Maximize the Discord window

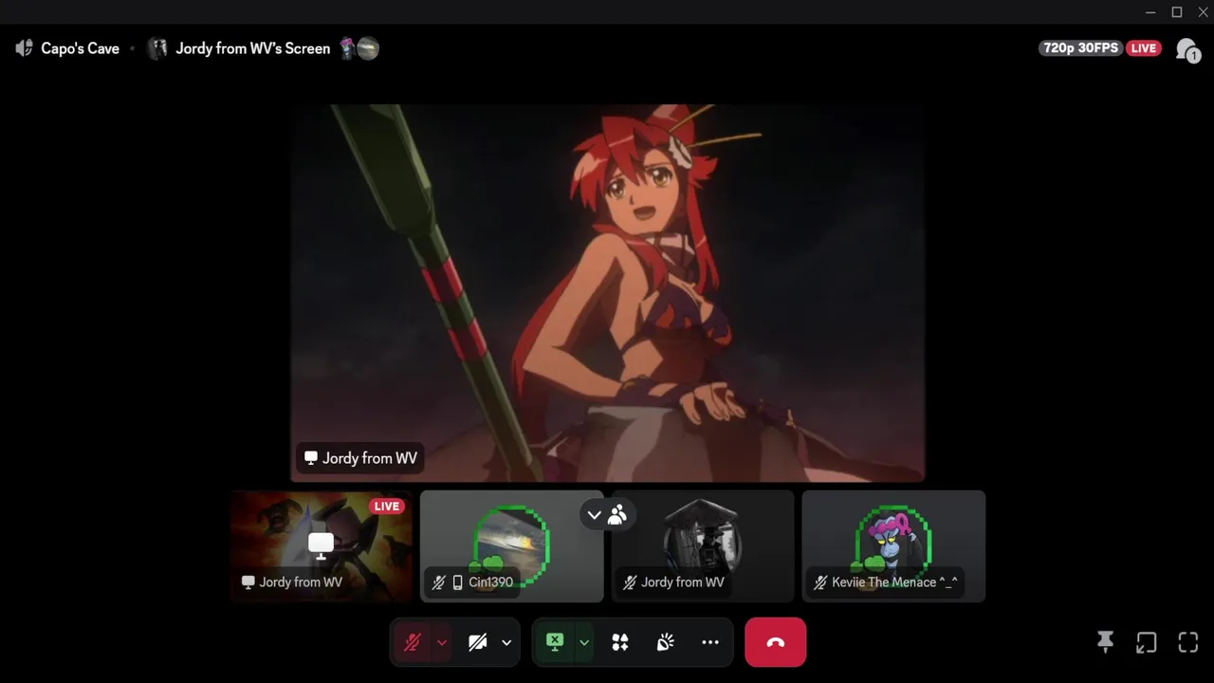click(x=1177, y=12)
